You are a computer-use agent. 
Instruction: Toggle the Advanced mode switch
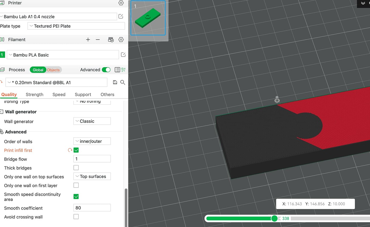106,70
